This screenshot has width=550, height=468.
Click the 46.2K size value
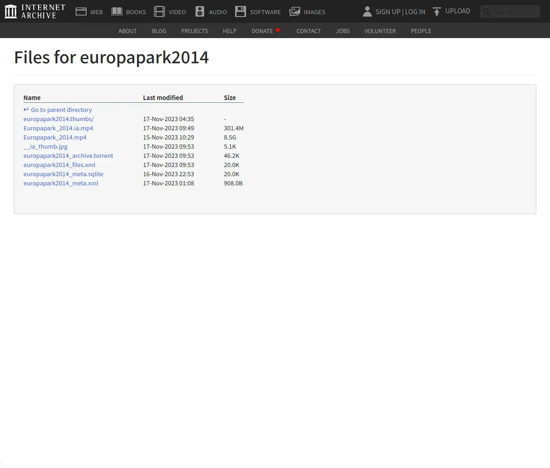[x=231, y=156]
